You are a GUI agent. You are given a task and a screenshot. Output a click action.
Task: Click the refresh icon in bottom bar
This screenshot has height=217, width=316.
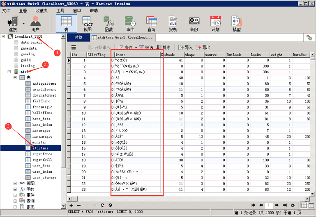click(102, 205)
